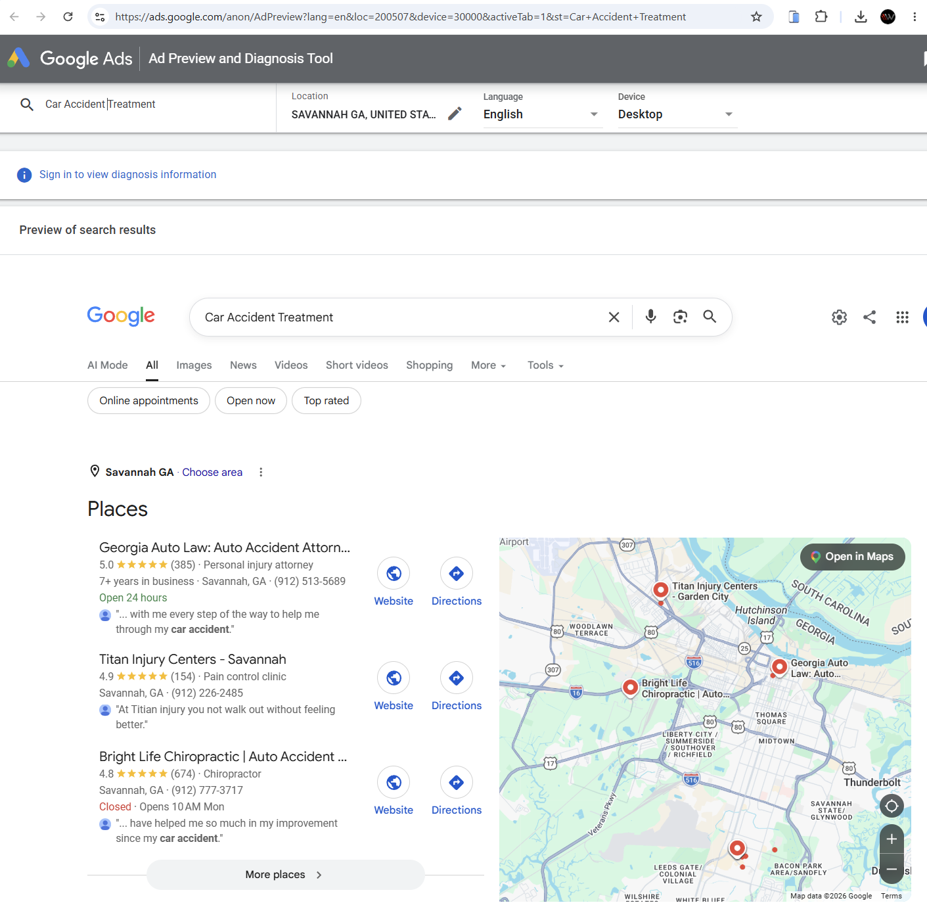The height and width of the screenshot is (907, 927).
Task: Open Website for Georgia Auto Law
Action: point(394,582)
